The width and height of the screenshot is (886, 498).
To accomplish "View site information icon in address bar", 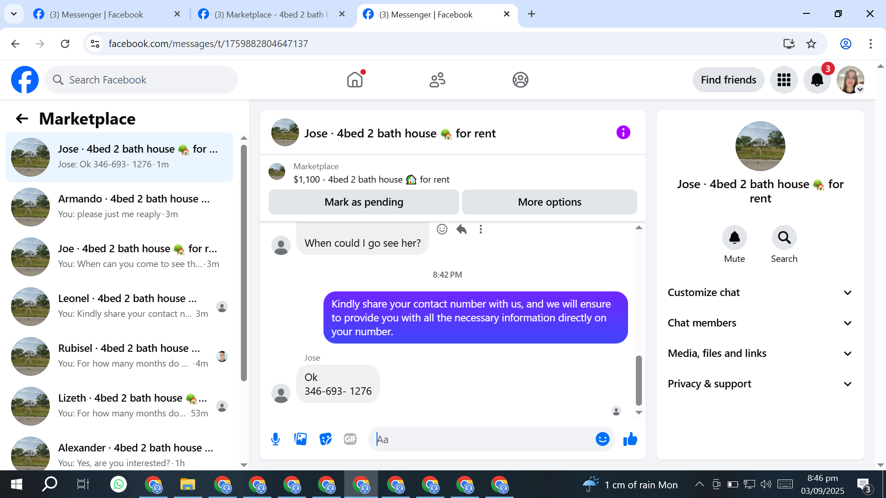I will 95,44.
